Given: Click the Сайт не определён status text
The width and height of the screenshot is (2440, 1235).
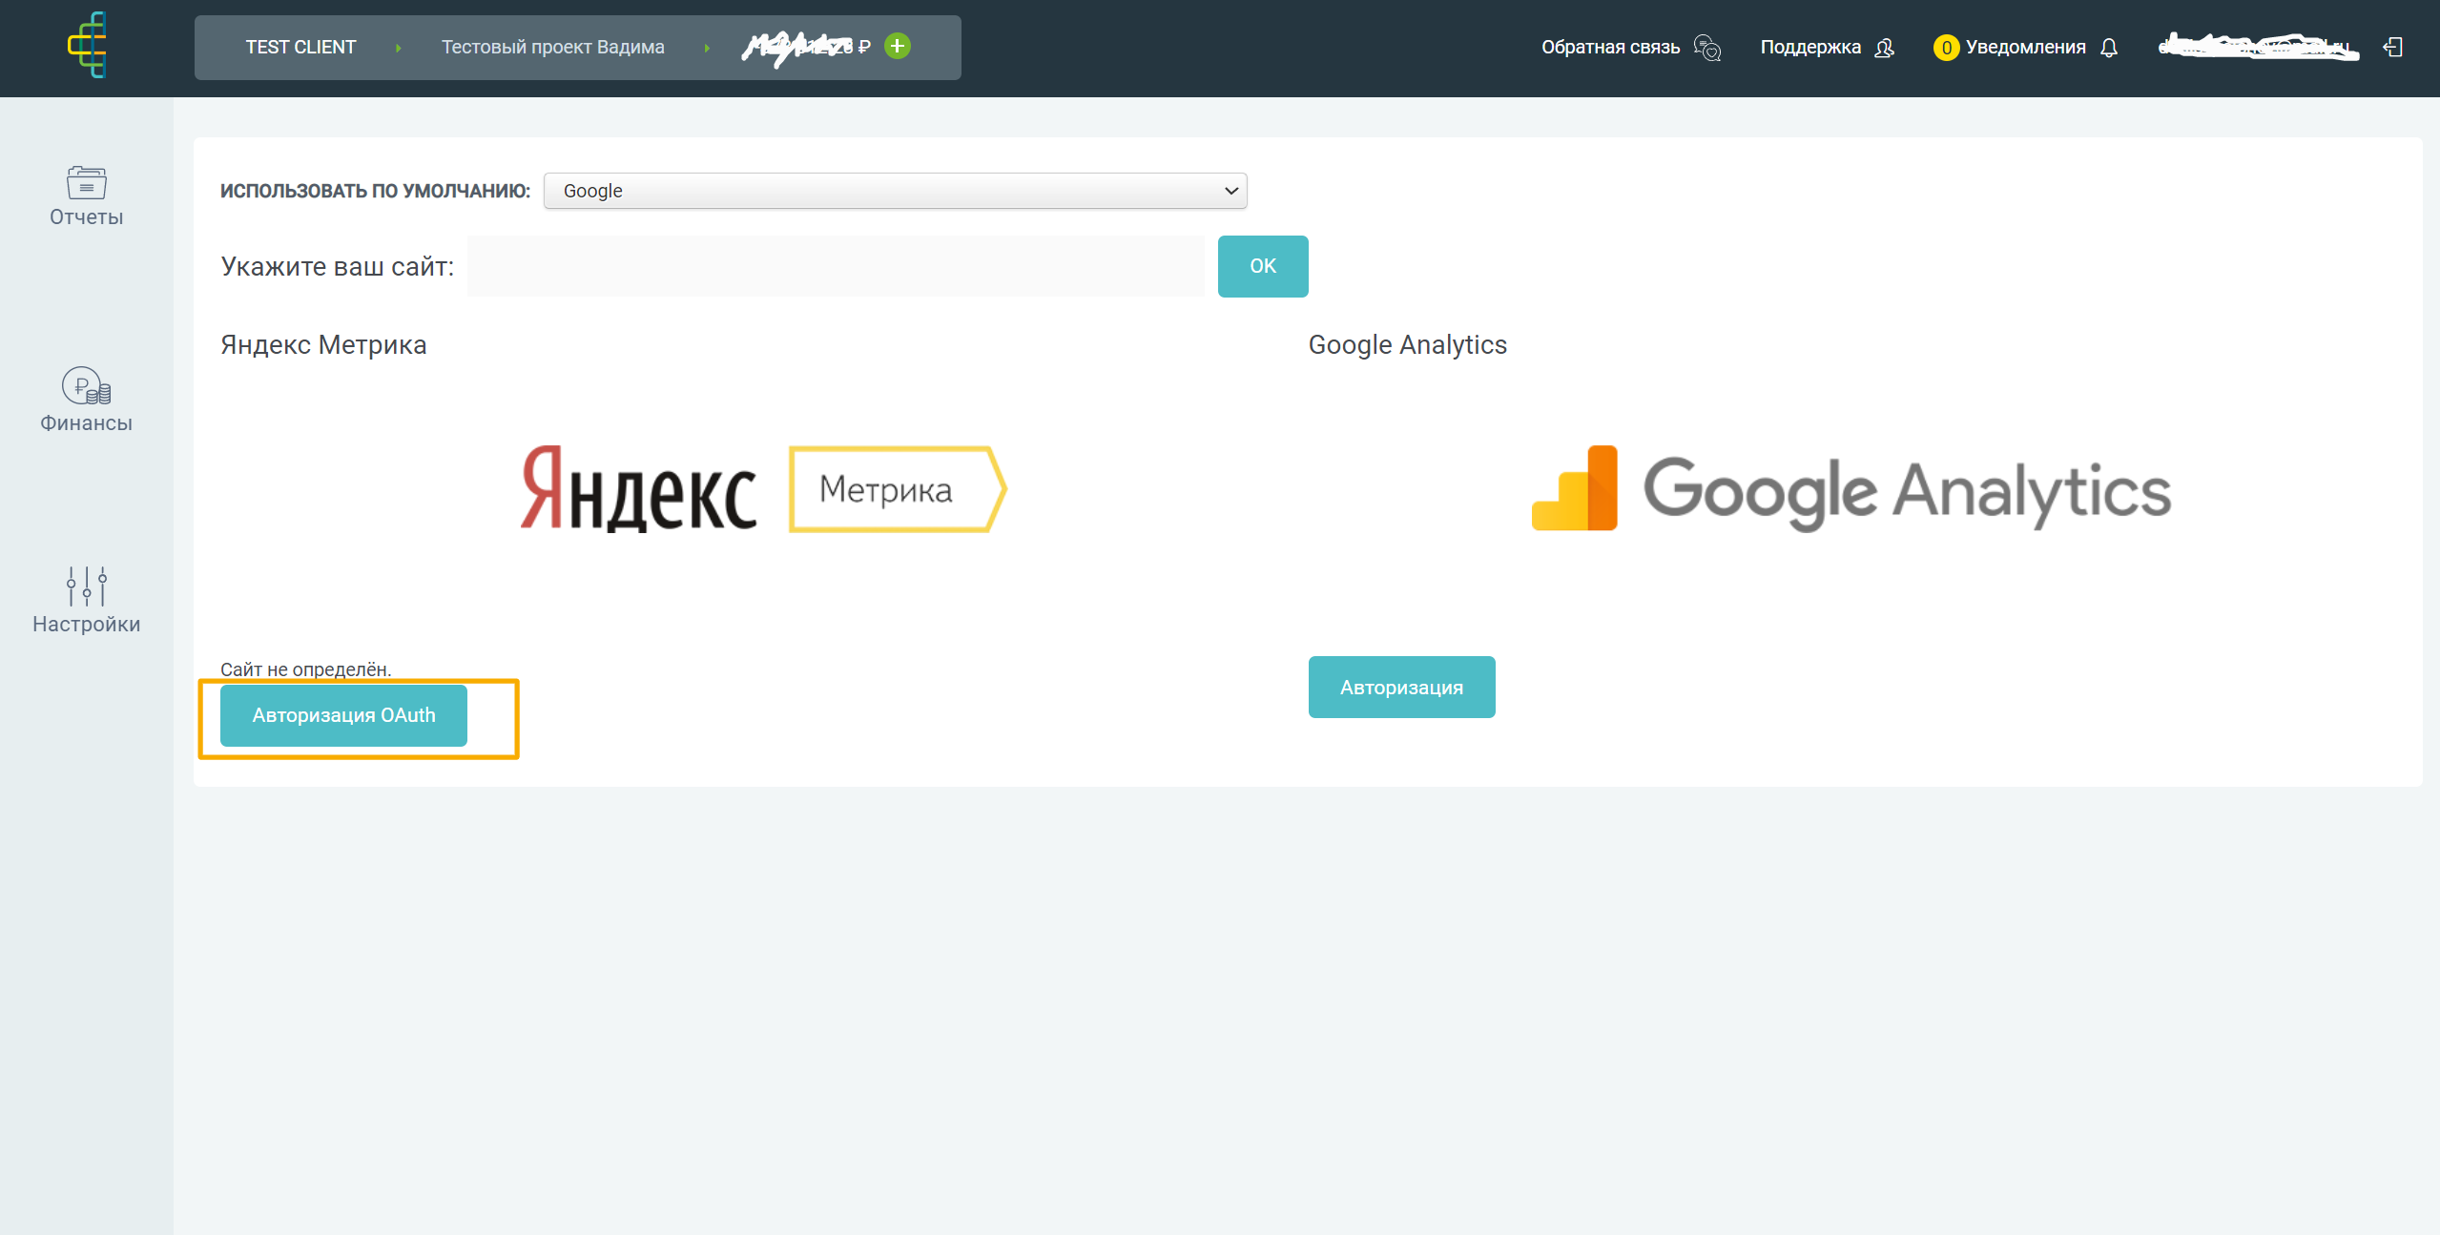Looking at the screenshot, I should coord(306,669).
